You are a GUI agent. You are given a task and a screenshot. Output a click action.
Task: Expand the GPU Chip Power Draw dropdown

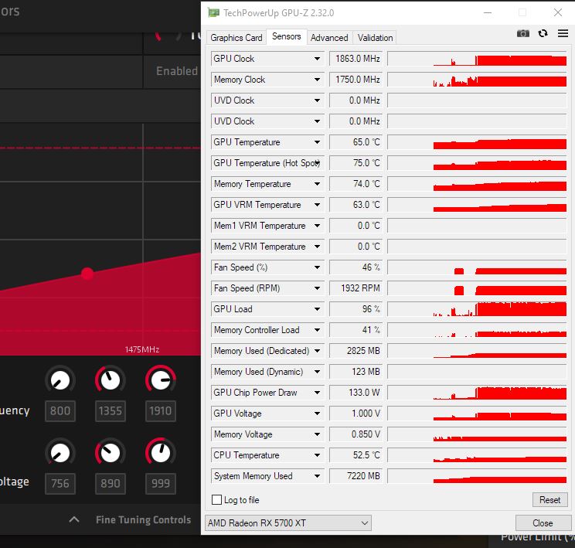click(x=317, y=393)
